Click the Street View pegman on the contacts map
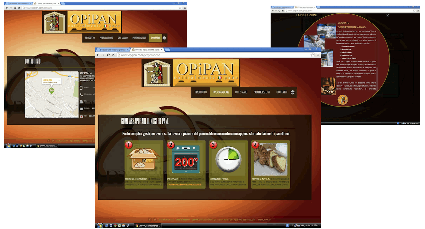 [28, 75]
